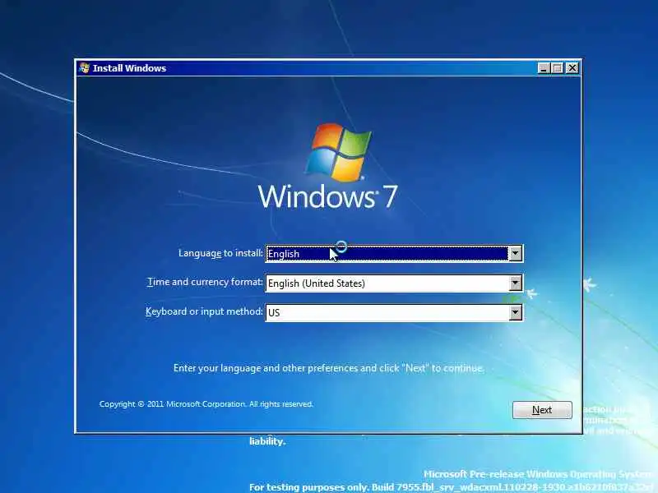Maximize the Install Windows window
This screenshot has height=493, width=658.
tap(558, 68)
